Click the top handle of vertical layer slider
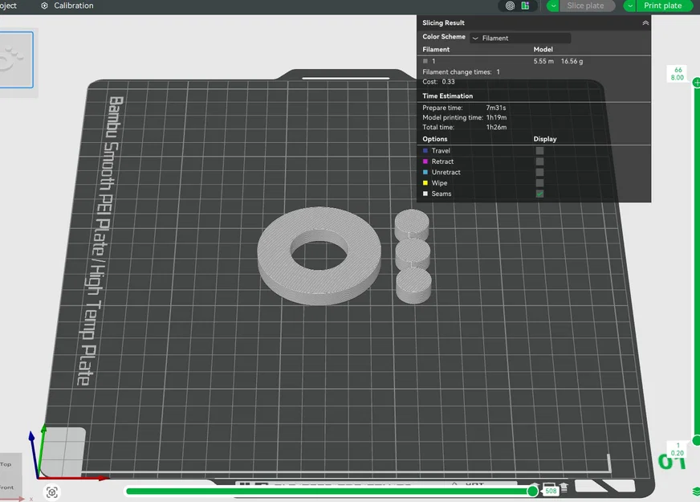The height and width of the screenshot is (502, 700). tap(697, 83)
